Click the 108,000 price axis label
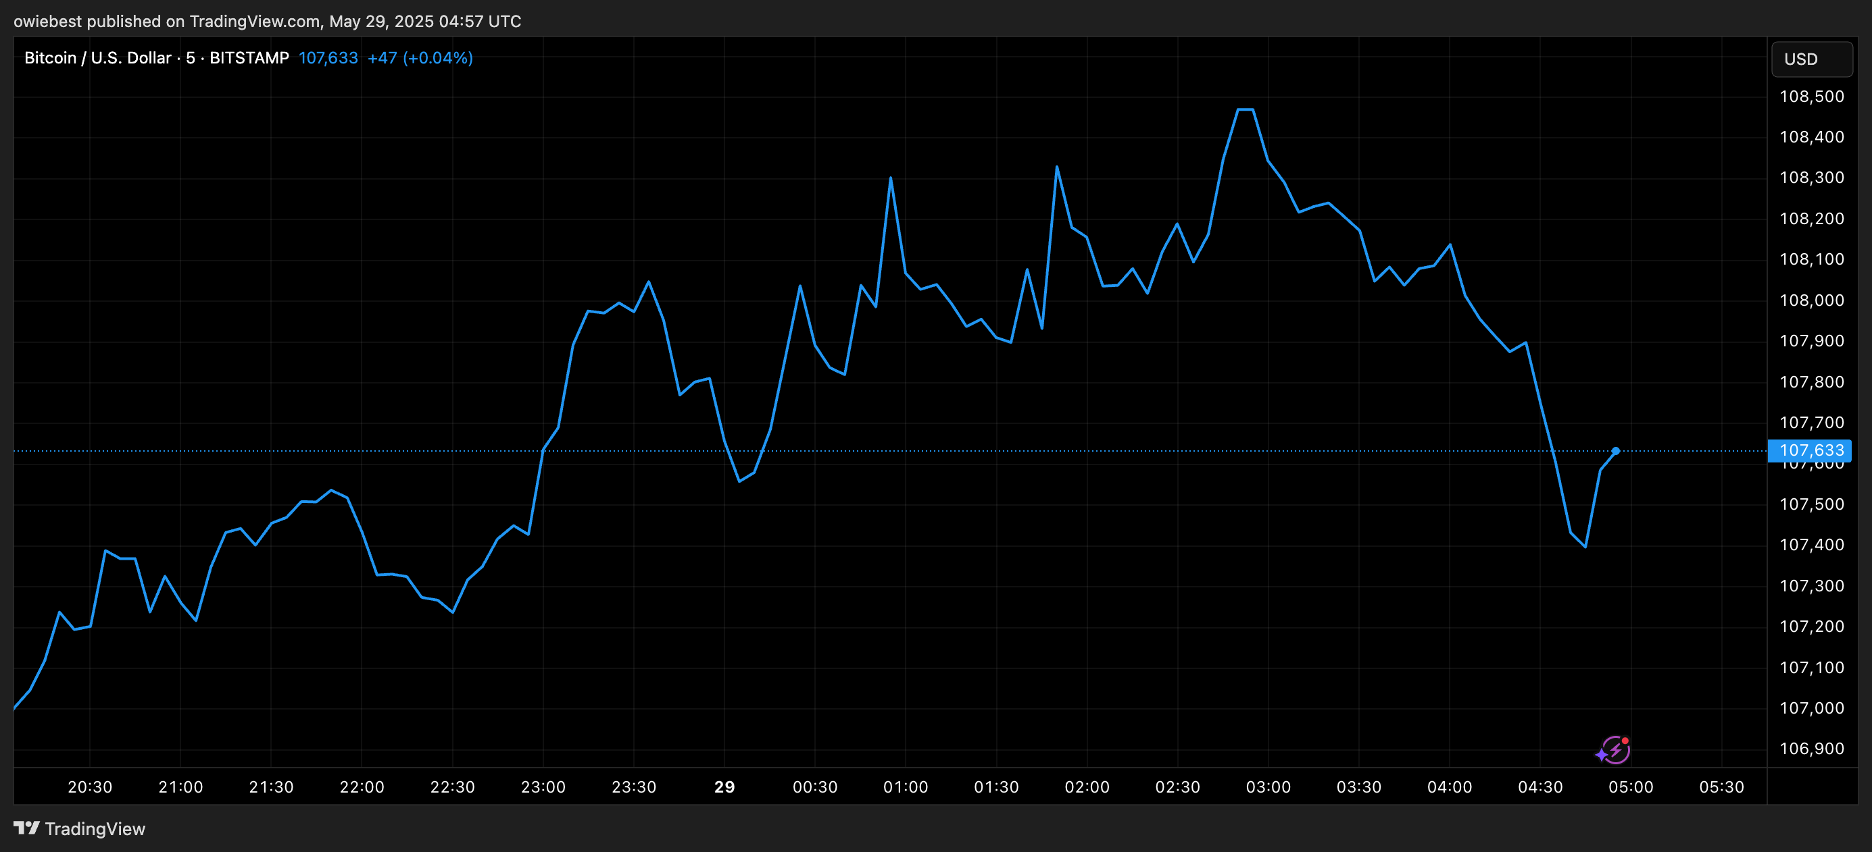Image resolution: width=1872 pixels, height=852 pixels. (x=1811, y=300)
